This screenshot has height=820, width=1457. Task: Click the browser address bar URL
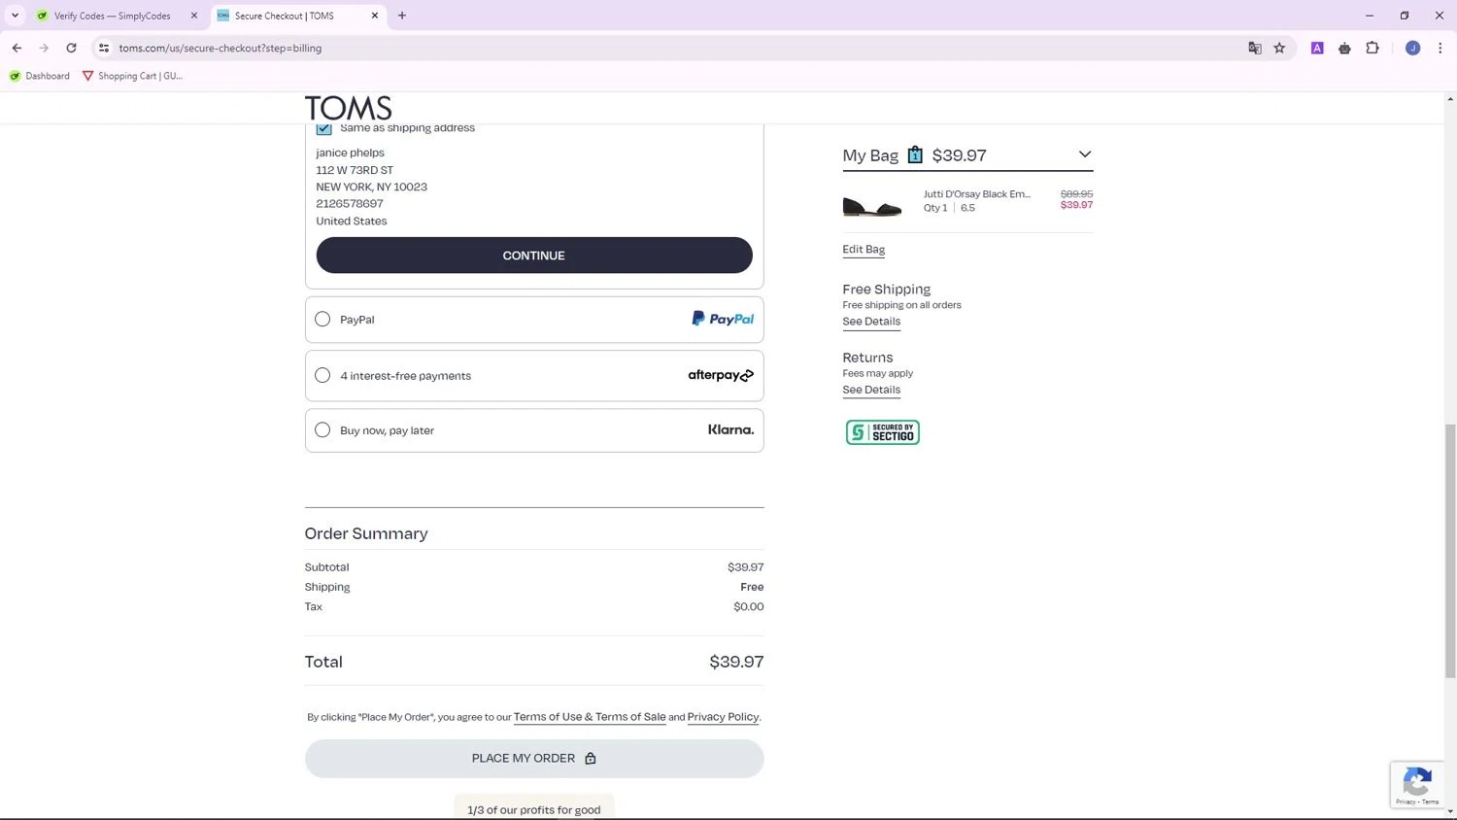[220, 48]
